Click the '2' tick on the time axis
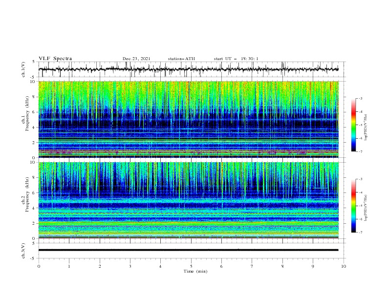This screenshot has height=299, width=387. [100, 266]
